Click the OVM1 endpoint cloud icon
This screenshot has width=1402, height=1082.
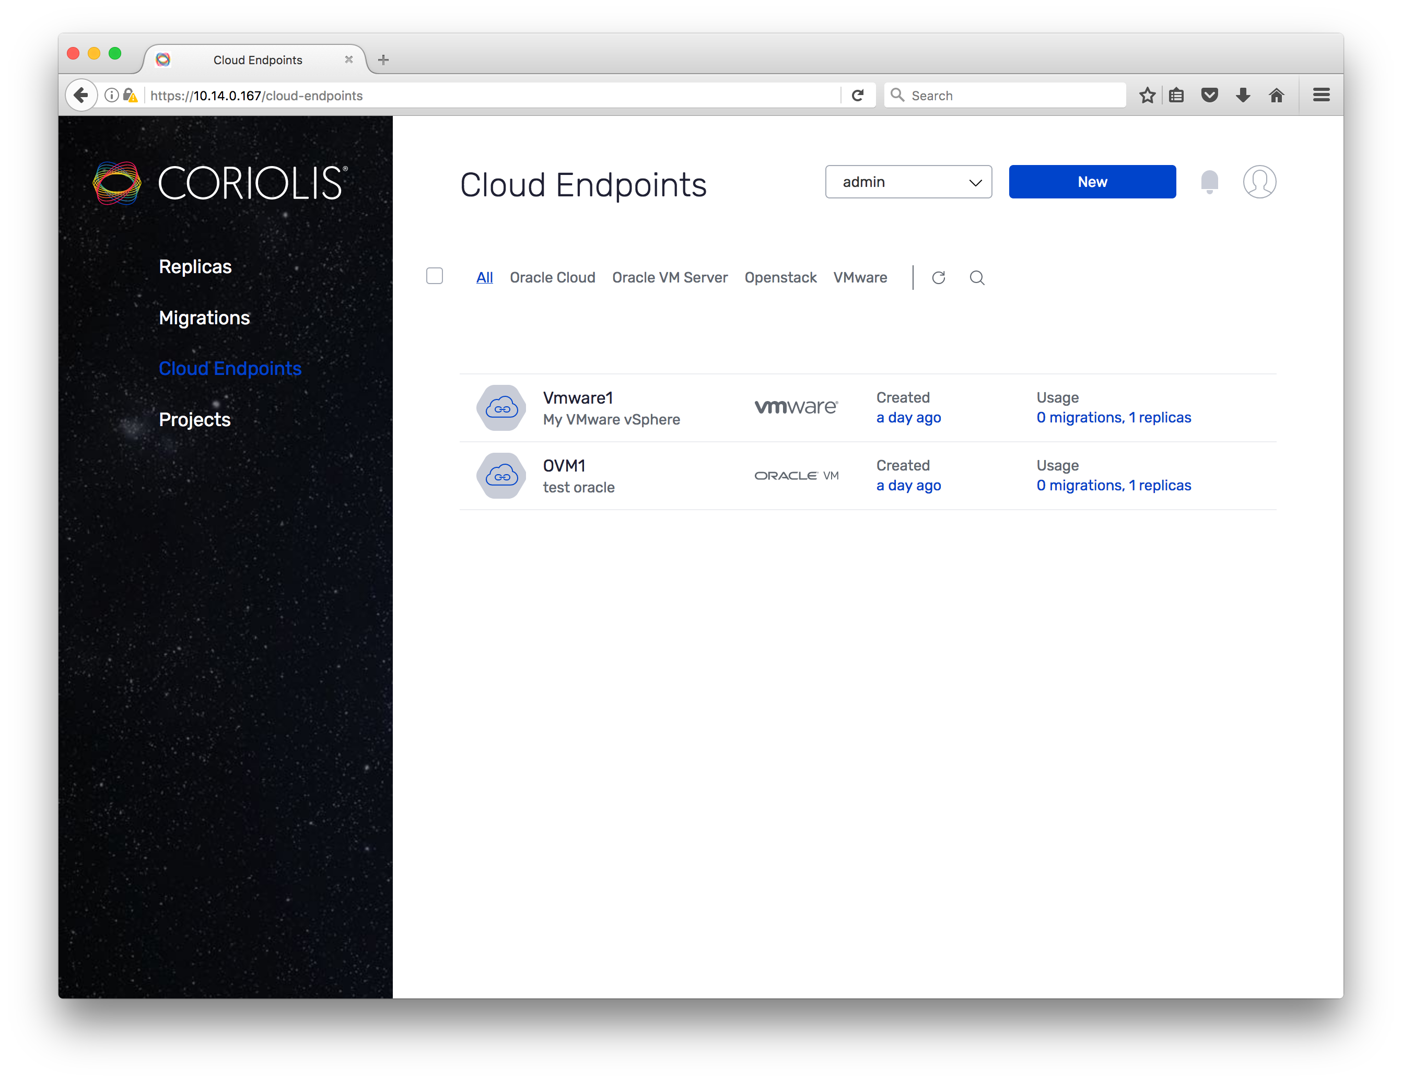[x=501, y=476]
